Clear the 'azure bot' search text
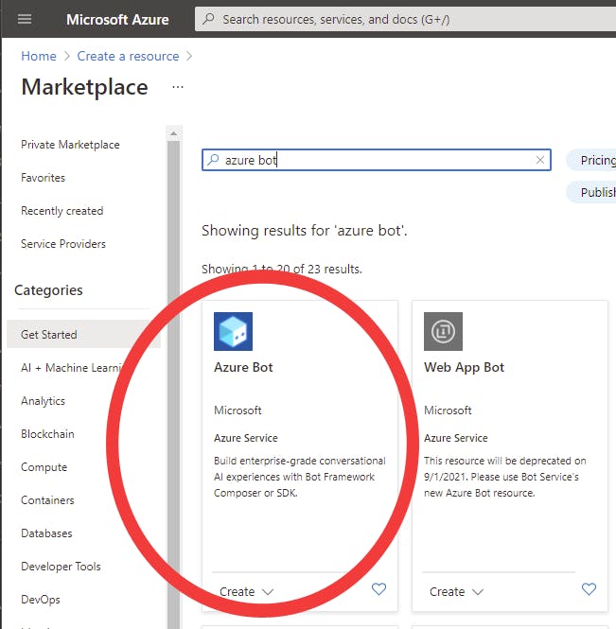The height and width of the screenshot is (629, 616). pos(540,160)
